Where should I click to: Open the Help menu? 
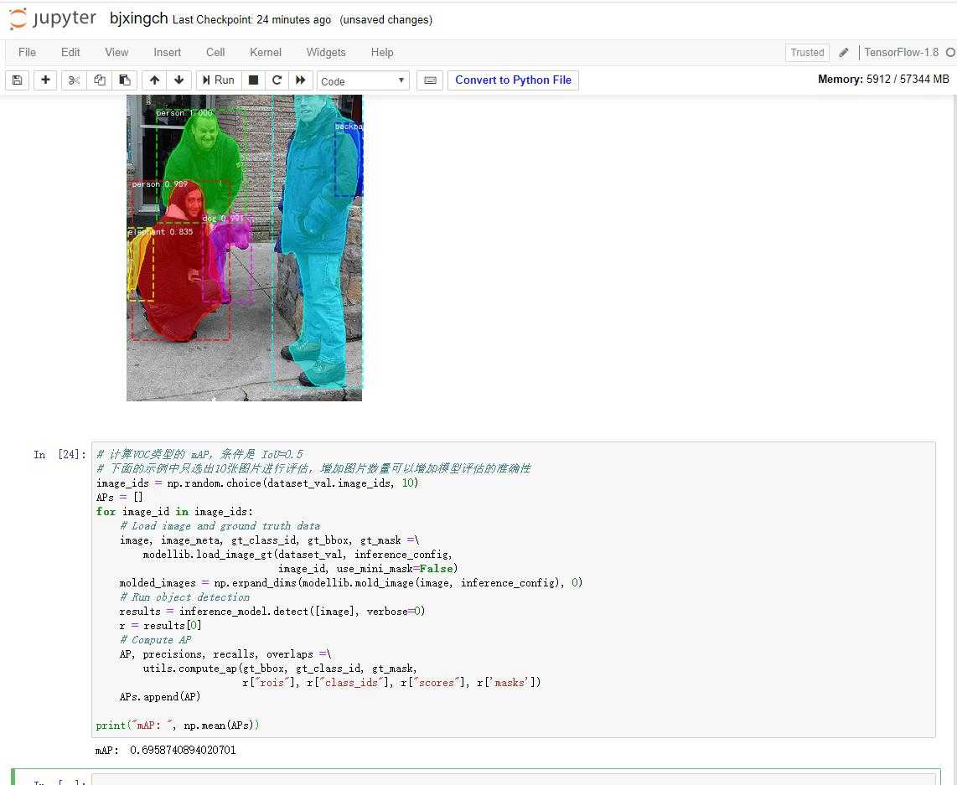tap(382, 53)
